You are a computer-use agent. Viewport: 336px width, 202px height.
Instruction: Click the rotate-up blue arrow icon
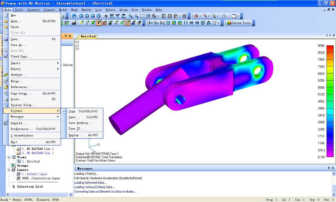pos(93,16)
